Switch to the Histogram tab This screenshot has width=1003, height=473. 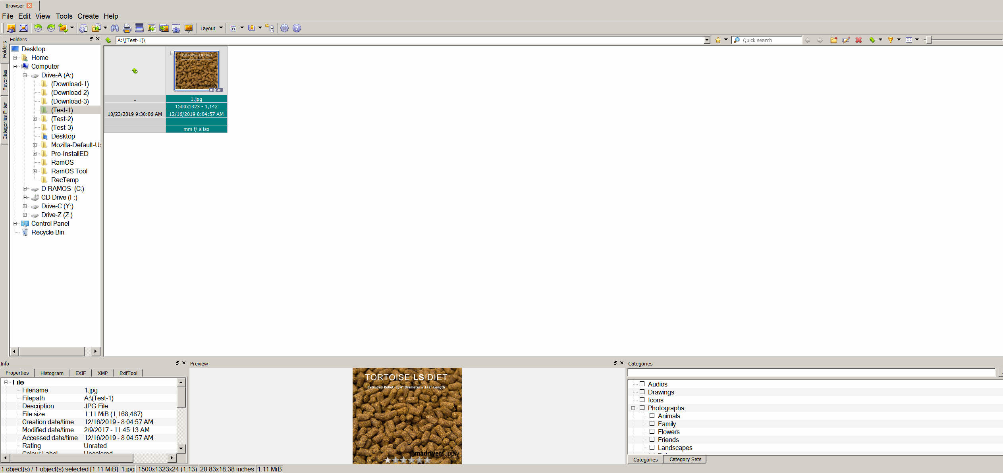[52, 373]
